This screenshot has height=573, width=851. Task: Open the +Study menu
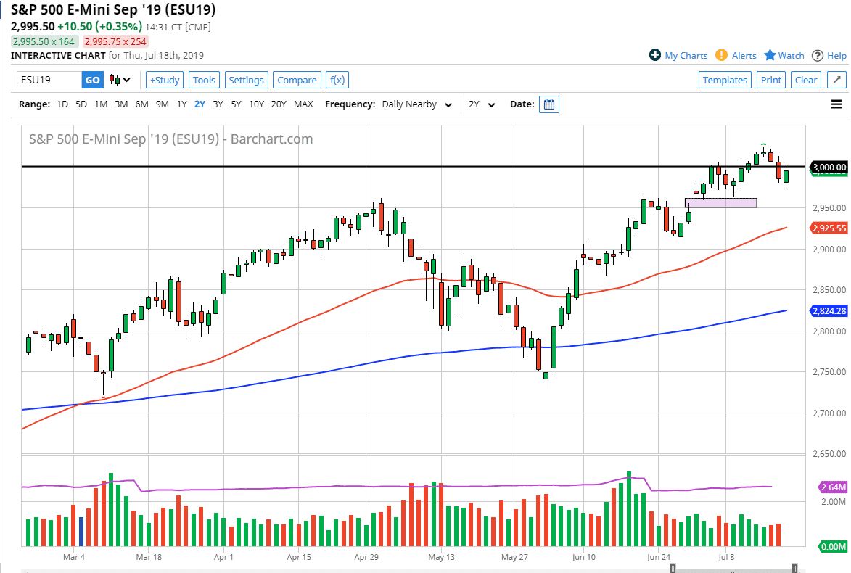click(x=165, y=80)
